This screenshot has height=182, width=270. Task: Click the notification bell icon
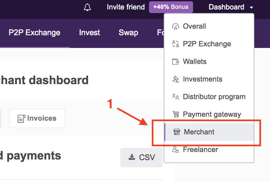tap(87, 7)
